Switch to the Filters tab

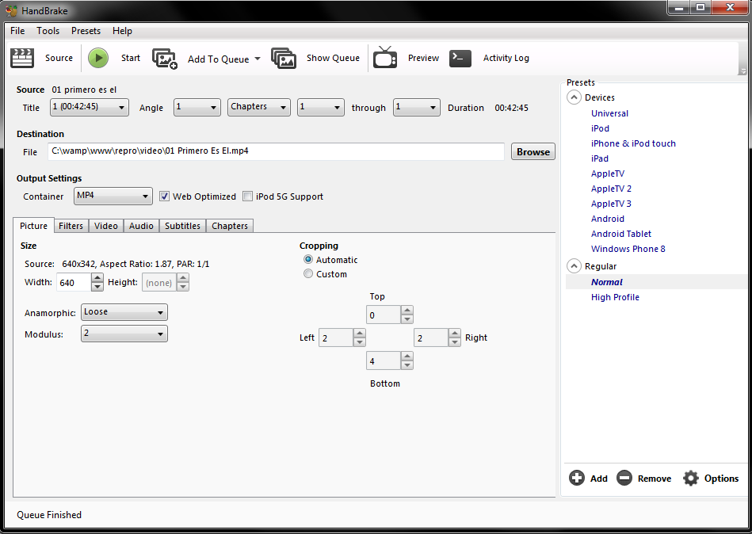(x=71, y=226)
